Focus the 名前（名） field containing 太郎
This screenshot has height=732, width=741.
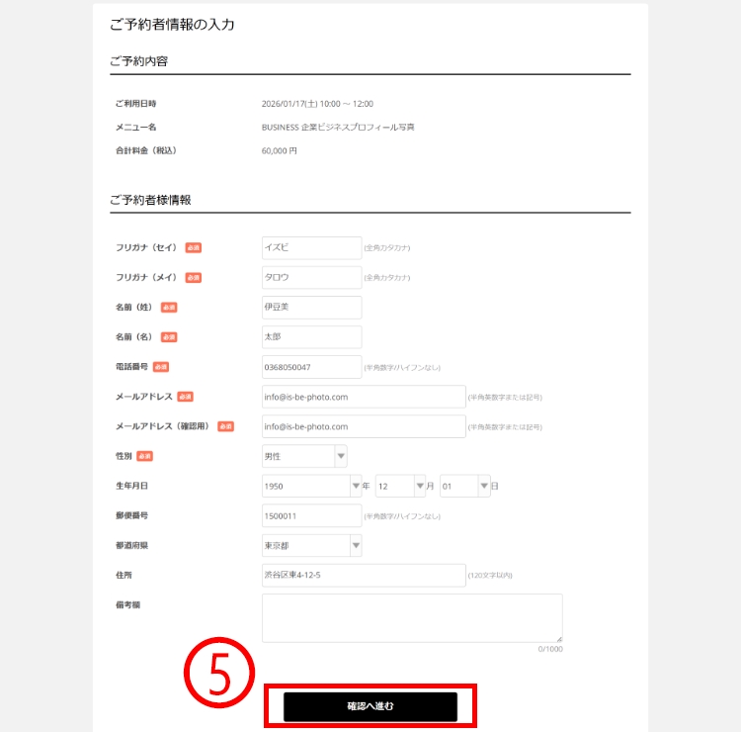tap(311, 336)
